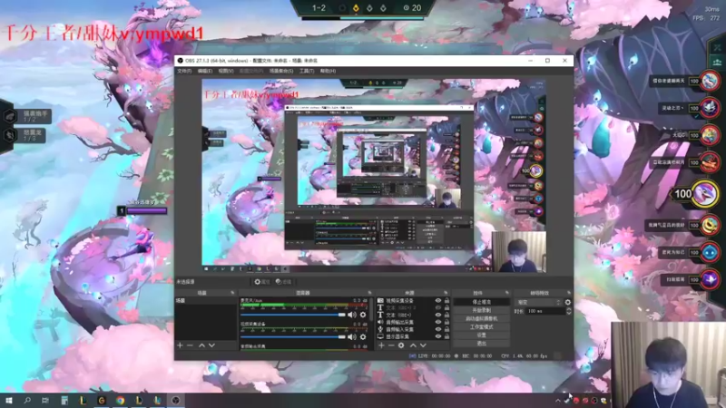The height and width of the screenshot is (408, 726).
Task: Open source filters with the 滤镜 button
Action: (x=283, y=282)
